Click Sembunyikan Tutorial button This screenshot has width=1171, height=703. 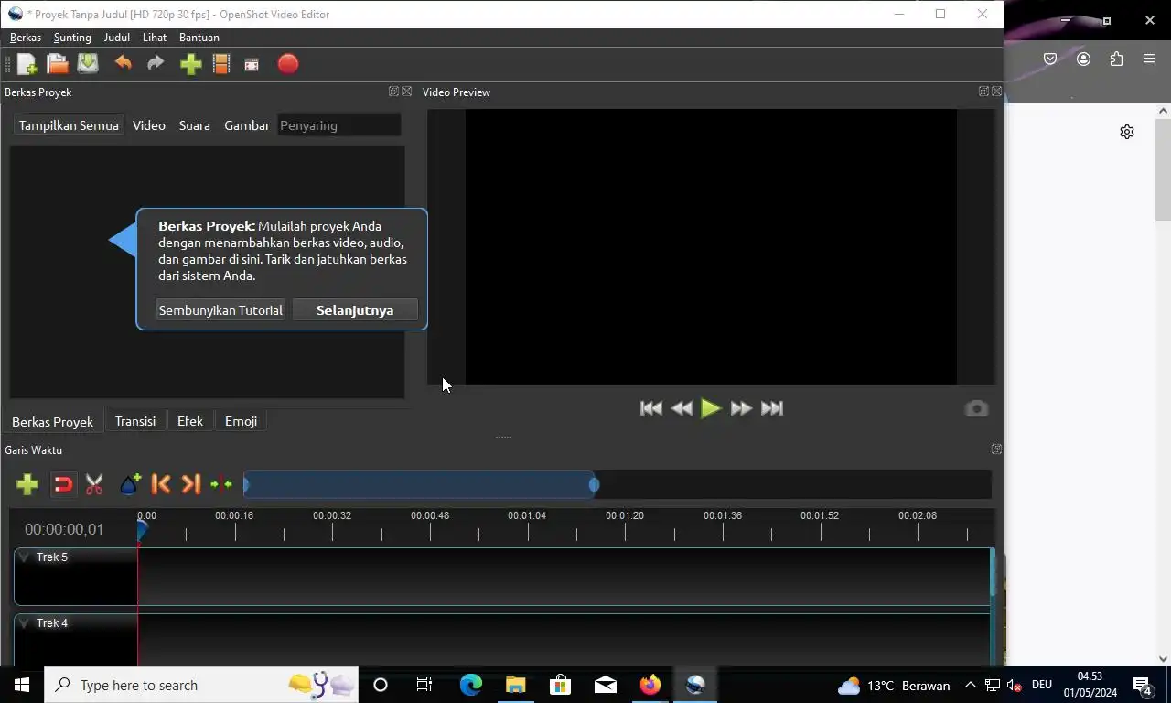220,310
